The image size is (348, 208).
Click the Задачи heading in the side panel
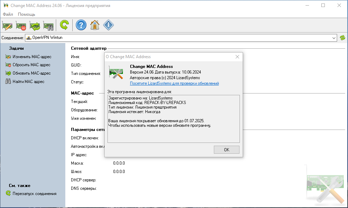point(17,48)
